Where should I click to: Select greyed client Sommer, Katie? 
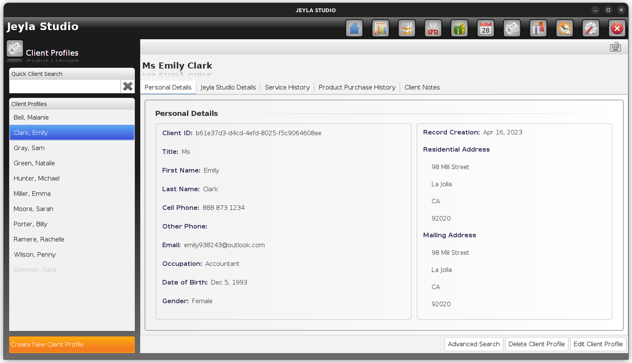coord(72,270)
